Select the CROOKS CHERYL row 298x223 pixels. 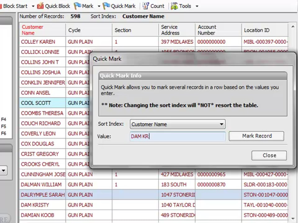[x=54, y=164]
